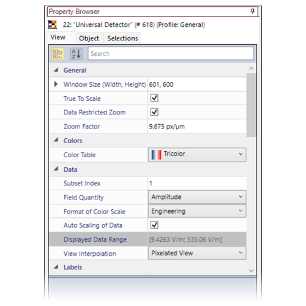306x306 pixels.
Task: Select the categorized view icon
Action: (x=58, y=54)
